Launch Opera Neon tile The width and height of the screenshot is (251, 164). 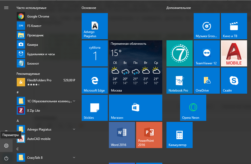193,108
